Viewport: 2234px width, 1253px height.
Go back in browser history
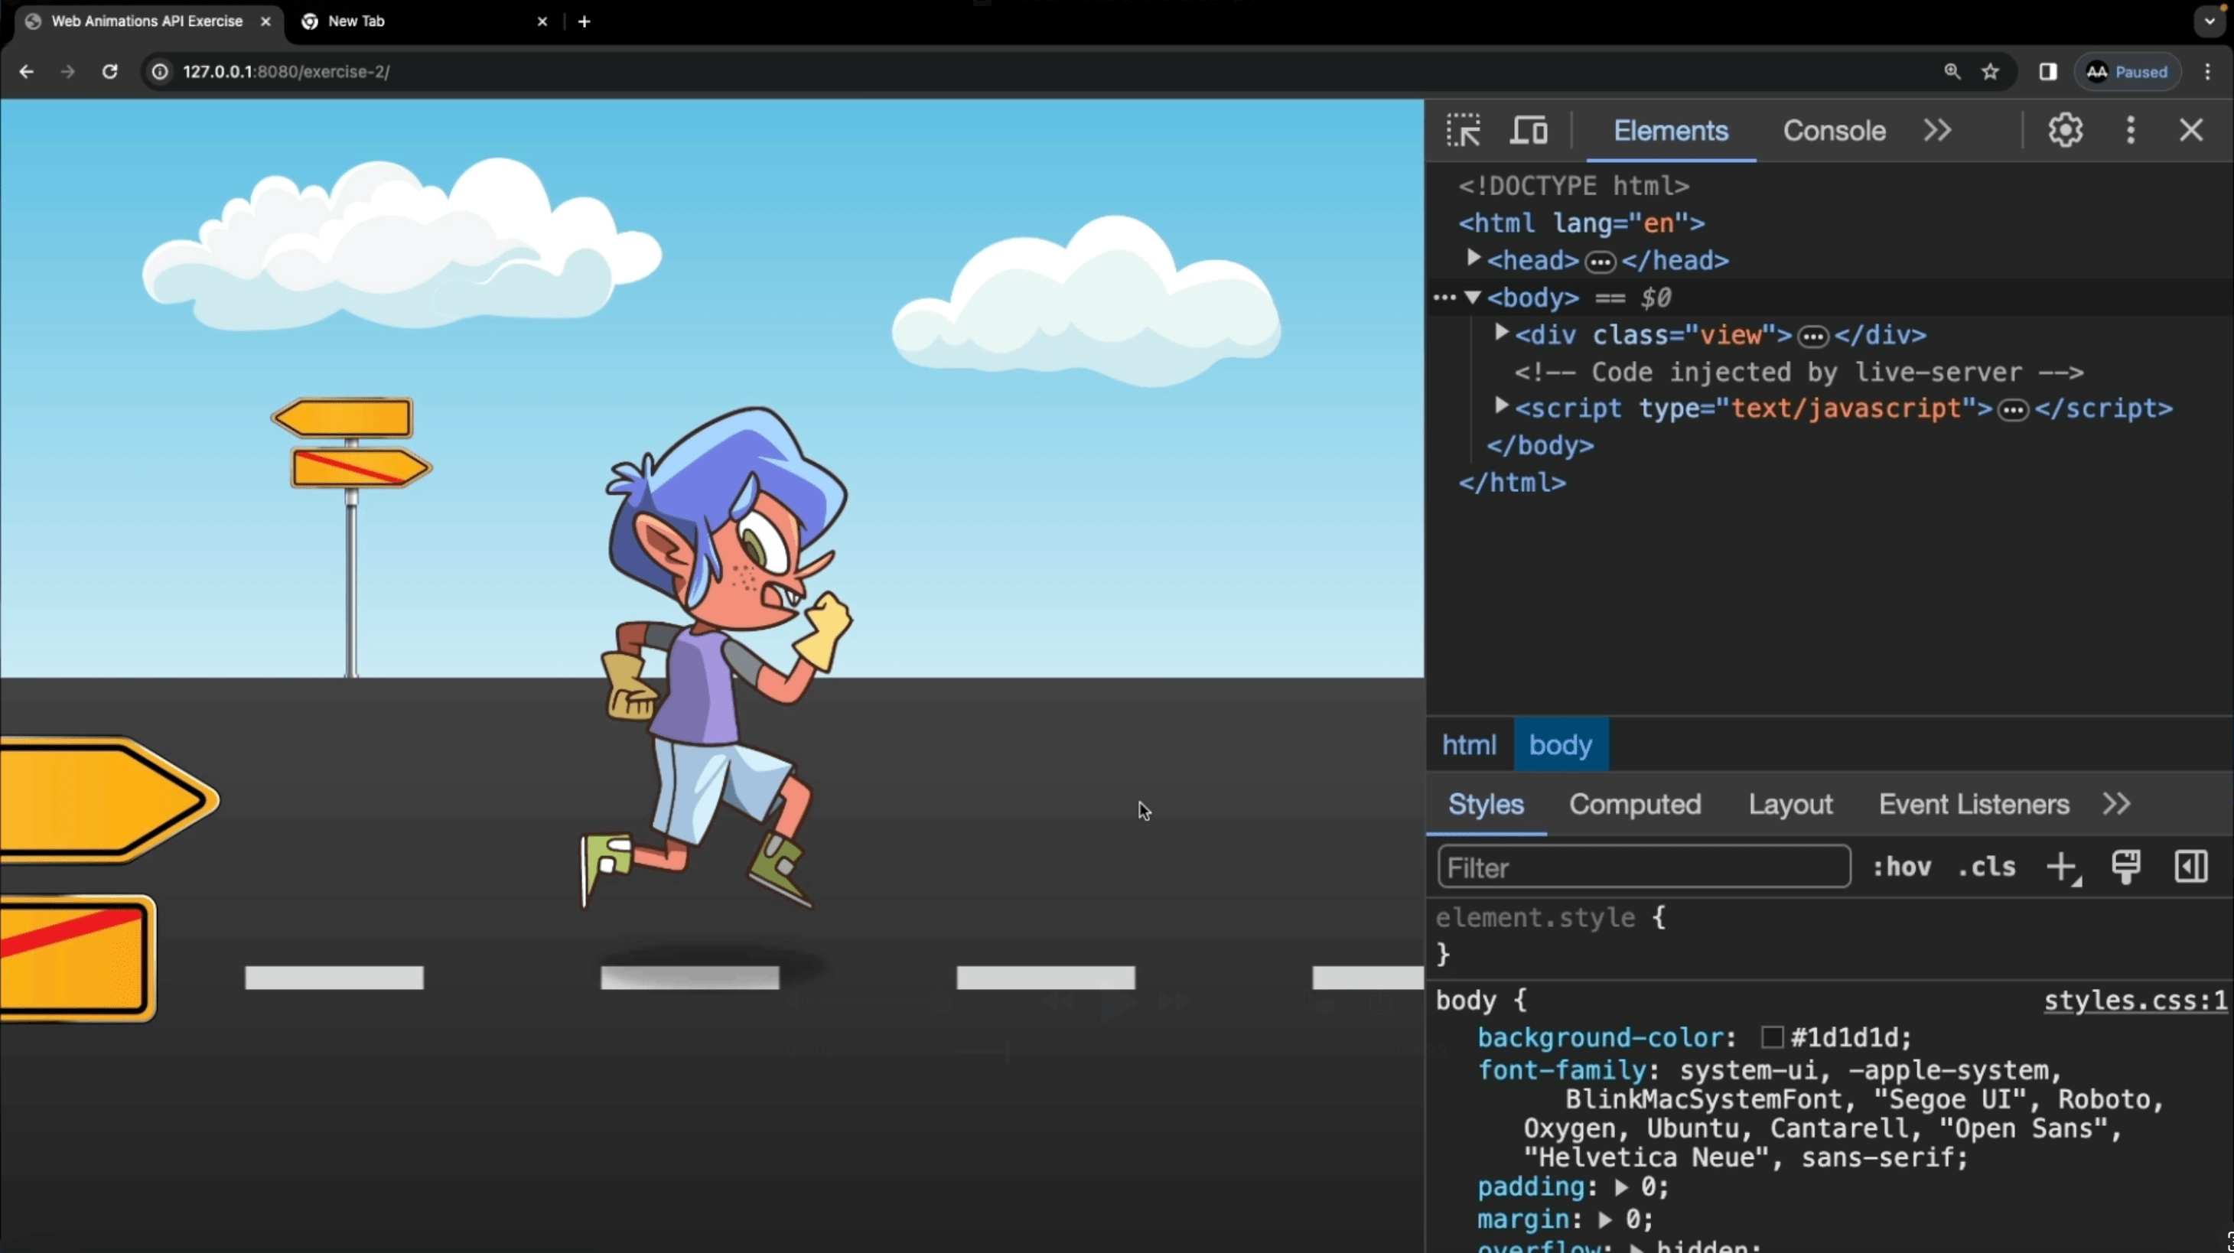(26, 72)
